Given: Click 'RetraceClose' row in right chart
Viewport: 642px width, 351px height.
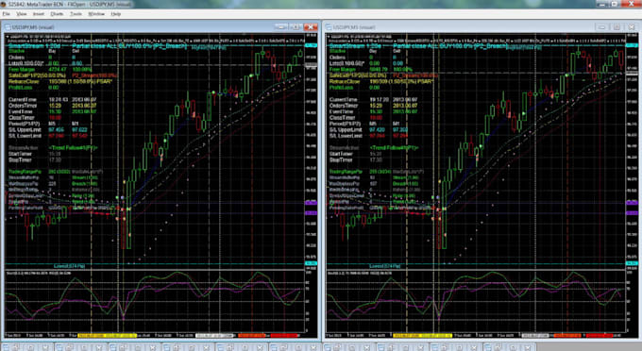Looking at the screenshot, I should (x=380, y=81).
